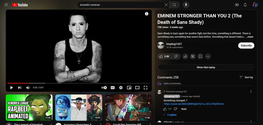Open more actions for the video

click(208, 56)
